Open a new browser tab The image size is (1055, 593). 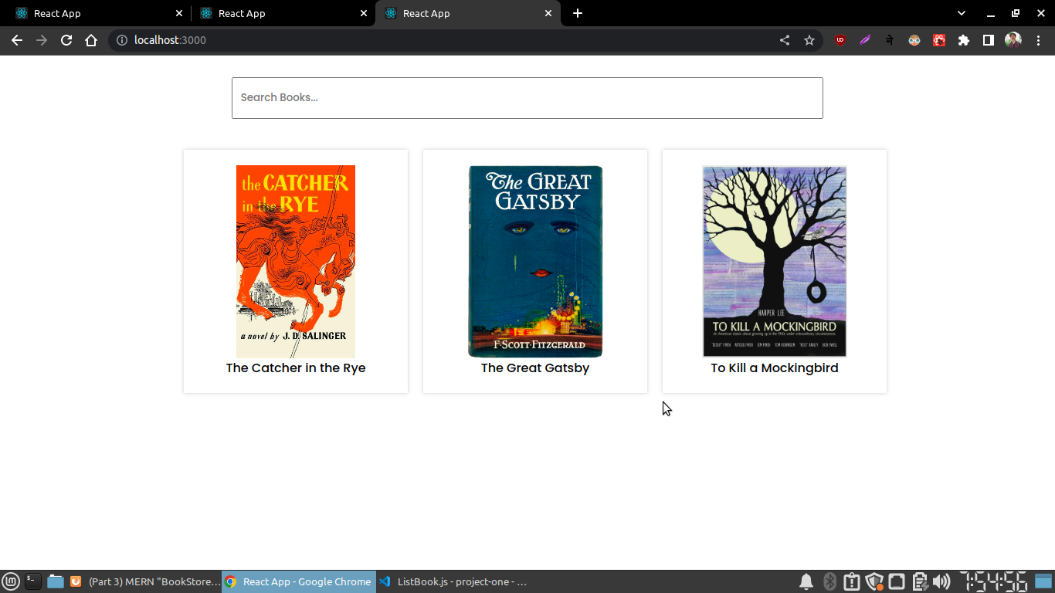pyautogui.click(x=577, y=13)
